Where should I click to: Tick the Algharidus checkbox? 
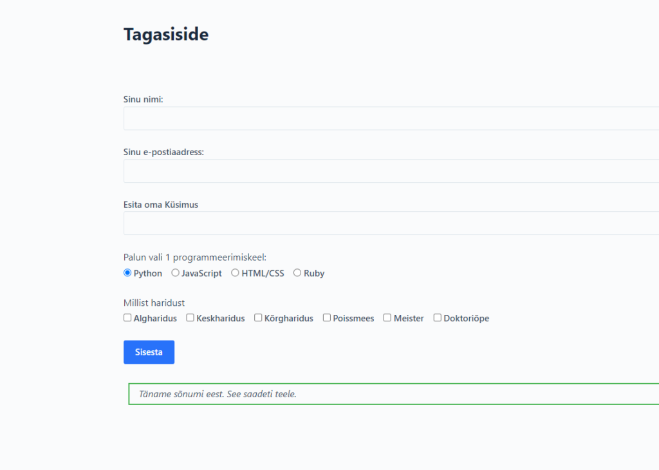click(x=127, y=318)
